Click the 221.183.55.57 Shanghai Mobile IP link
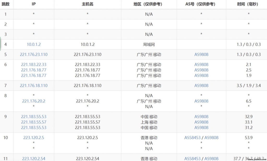Viewport: 267px width, 161px height. 33,122
